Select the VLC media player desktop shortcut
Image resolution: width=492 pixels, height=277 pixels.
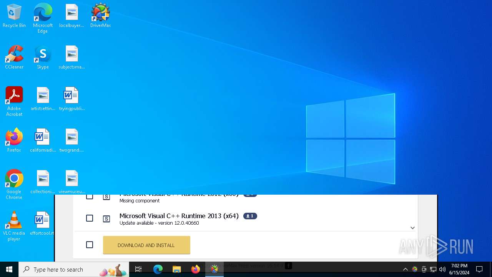[14, 226]
